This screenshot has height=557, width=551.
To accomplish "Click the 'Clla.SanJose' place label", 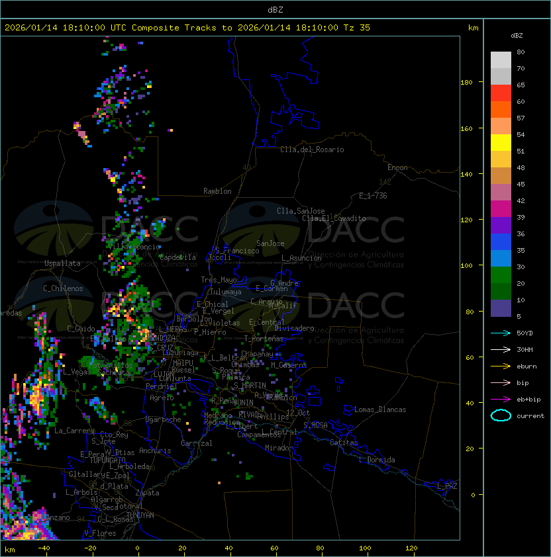I will click(x=301, y=211).
